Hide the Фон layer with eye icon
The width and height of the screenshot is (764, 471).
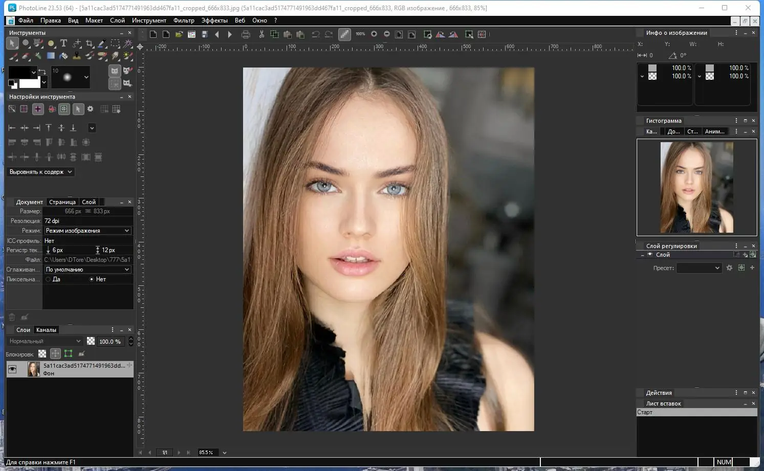point(12,369)
